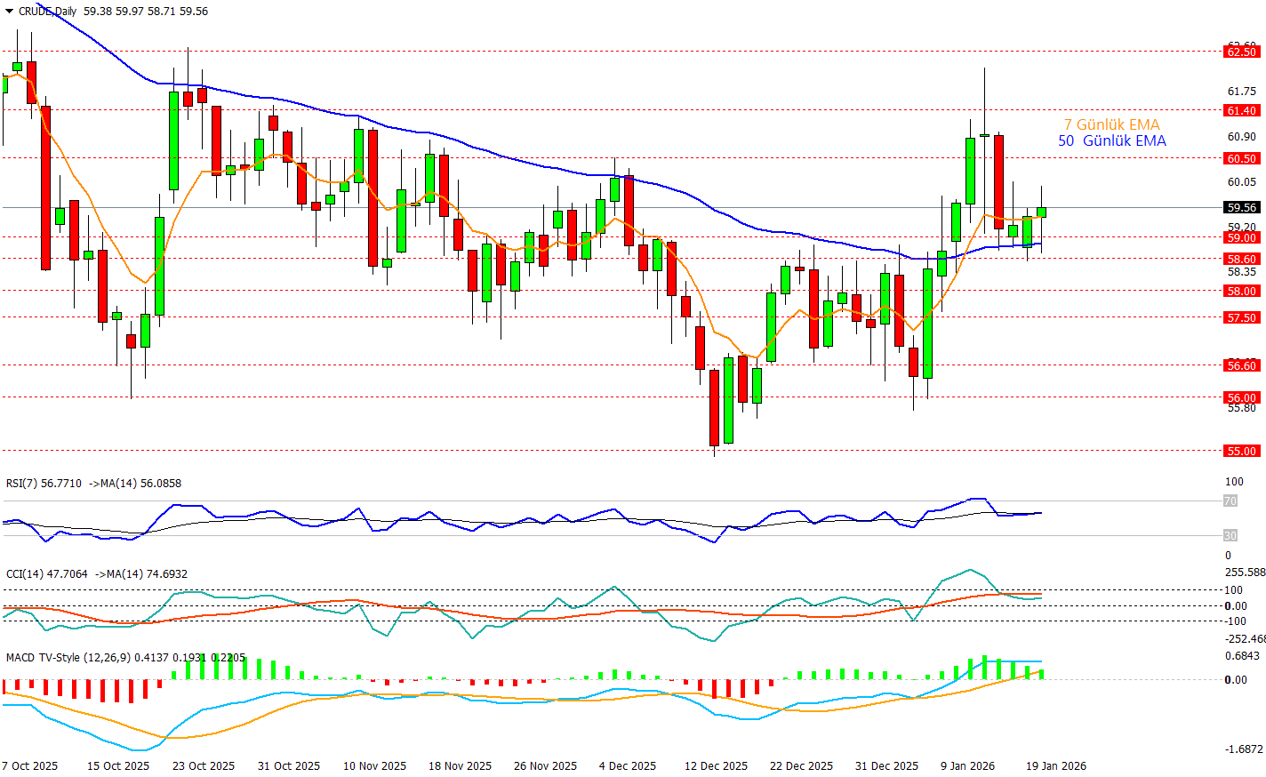Screen dimensions: 1266x777
Task: Click the 58.60 price level label
Action: [1242, 260]
